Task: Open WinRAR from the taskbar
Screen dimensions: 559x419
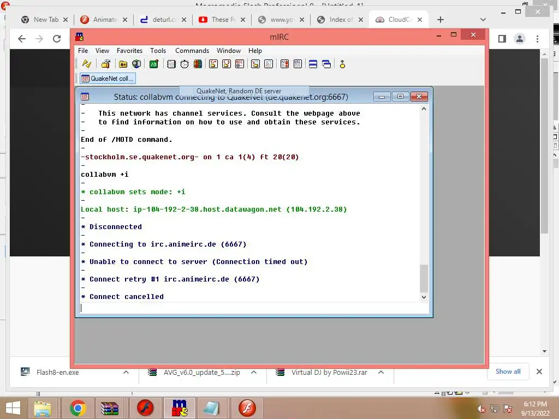Action: click(x=109, y=408)
